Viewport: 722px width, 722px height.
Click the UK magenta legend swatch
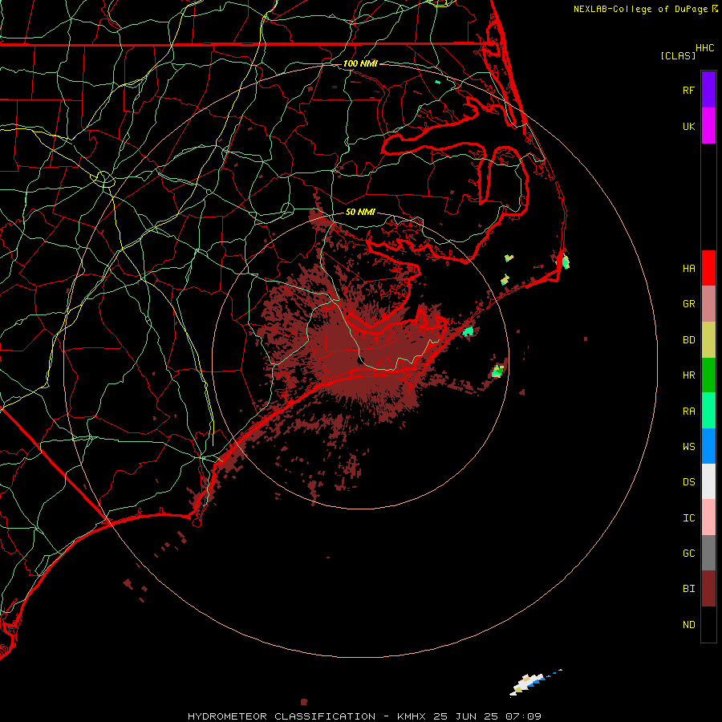708,126
